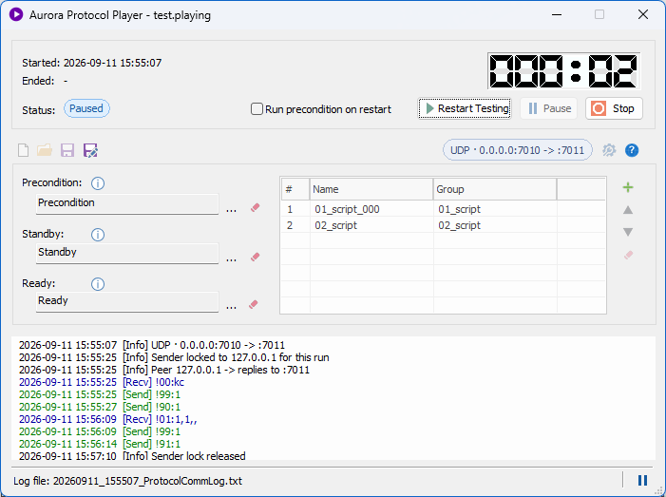Click the Precondition input field
The width and height of the screenshot is (666, 497).
(x=127, y=204)
